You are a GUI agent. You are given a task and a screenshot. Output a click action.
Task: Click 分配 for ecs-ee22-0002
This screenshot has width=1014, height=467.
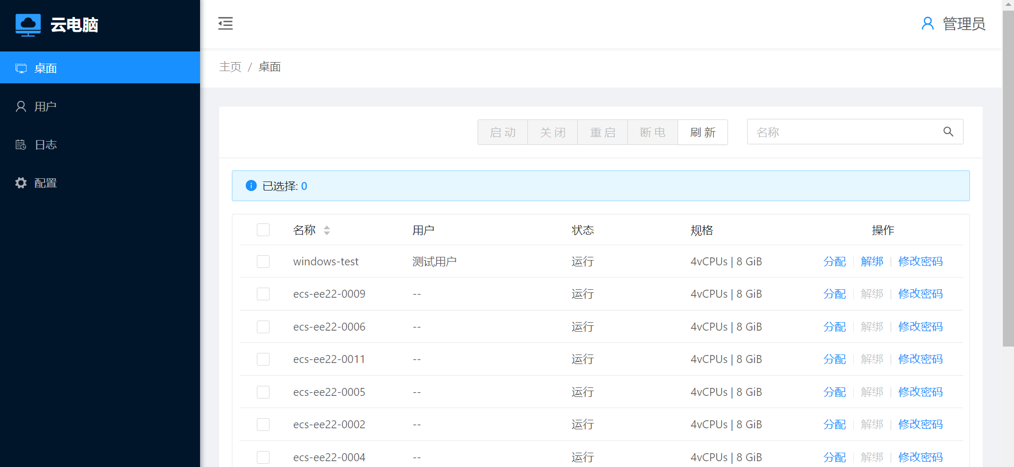coord(835,425)
